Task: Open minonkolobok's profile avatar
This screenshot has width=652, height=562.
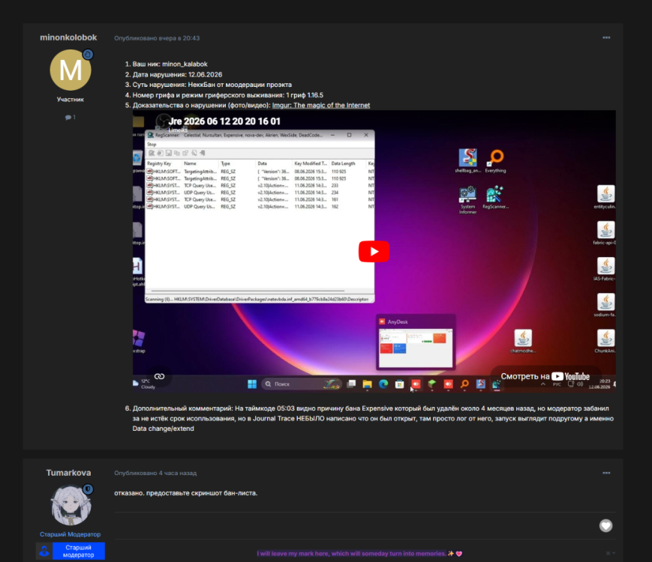Action: (71, 70)
